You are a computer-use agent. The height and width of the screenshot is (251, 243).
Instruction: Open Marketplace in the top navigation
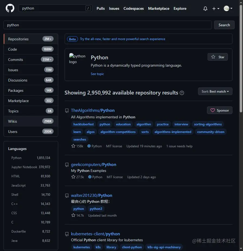159,8
